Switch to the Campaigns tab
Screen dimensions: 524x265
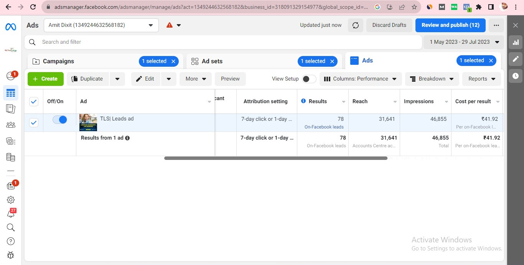pyautogui.click(x=58, y=61)
